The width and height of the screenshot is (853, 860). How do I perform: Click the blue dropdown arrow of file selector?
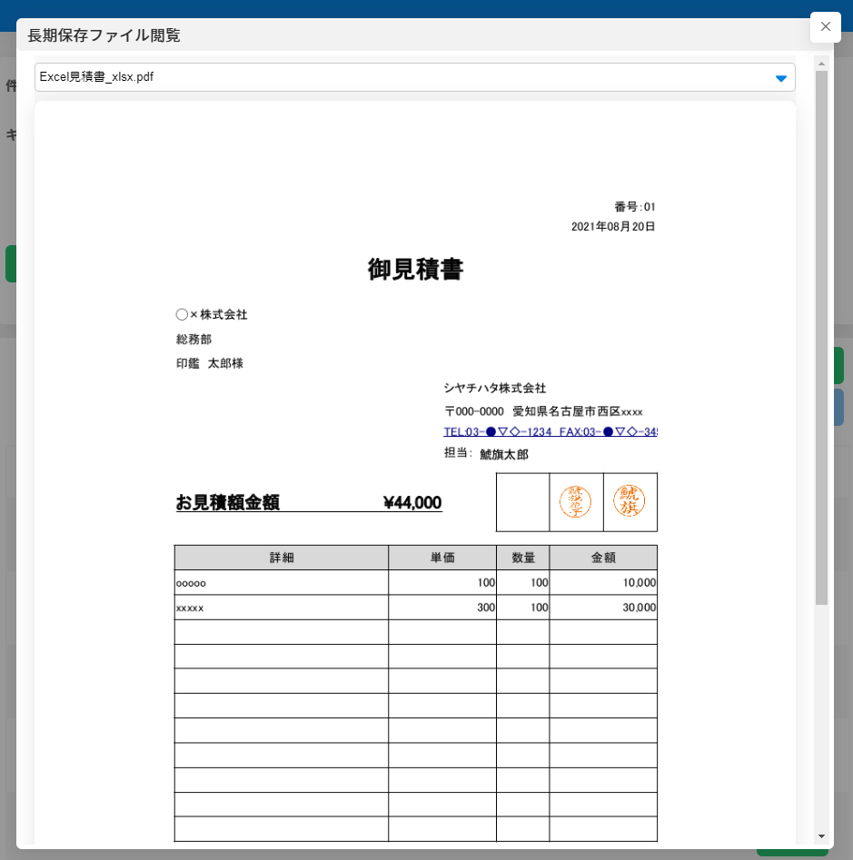click(780, 78)
